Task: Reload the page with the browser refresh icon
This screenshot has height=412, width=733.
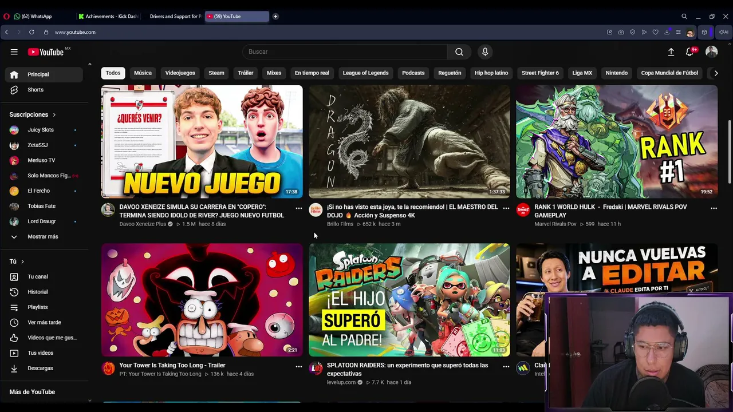Action: tap(31, 32)
